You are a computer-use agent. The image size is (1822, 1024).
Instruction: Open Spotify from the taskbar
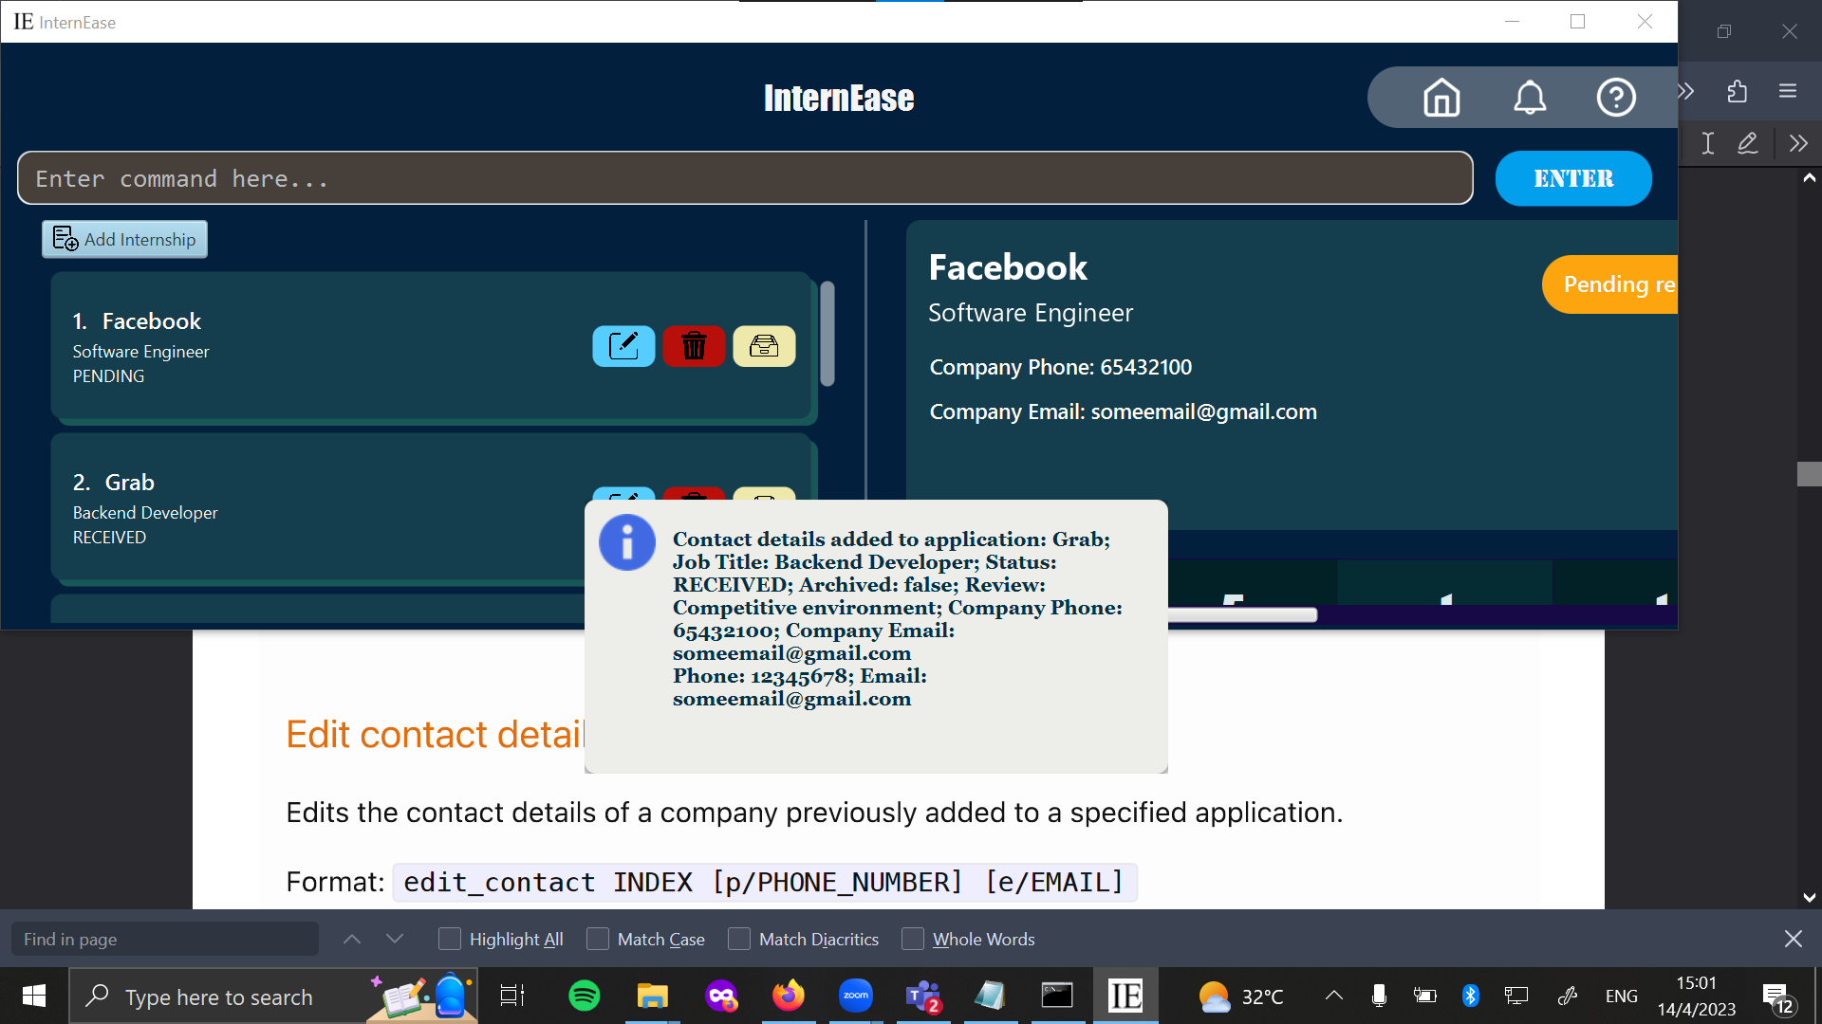pyautogui.click(x=584, y=997)
